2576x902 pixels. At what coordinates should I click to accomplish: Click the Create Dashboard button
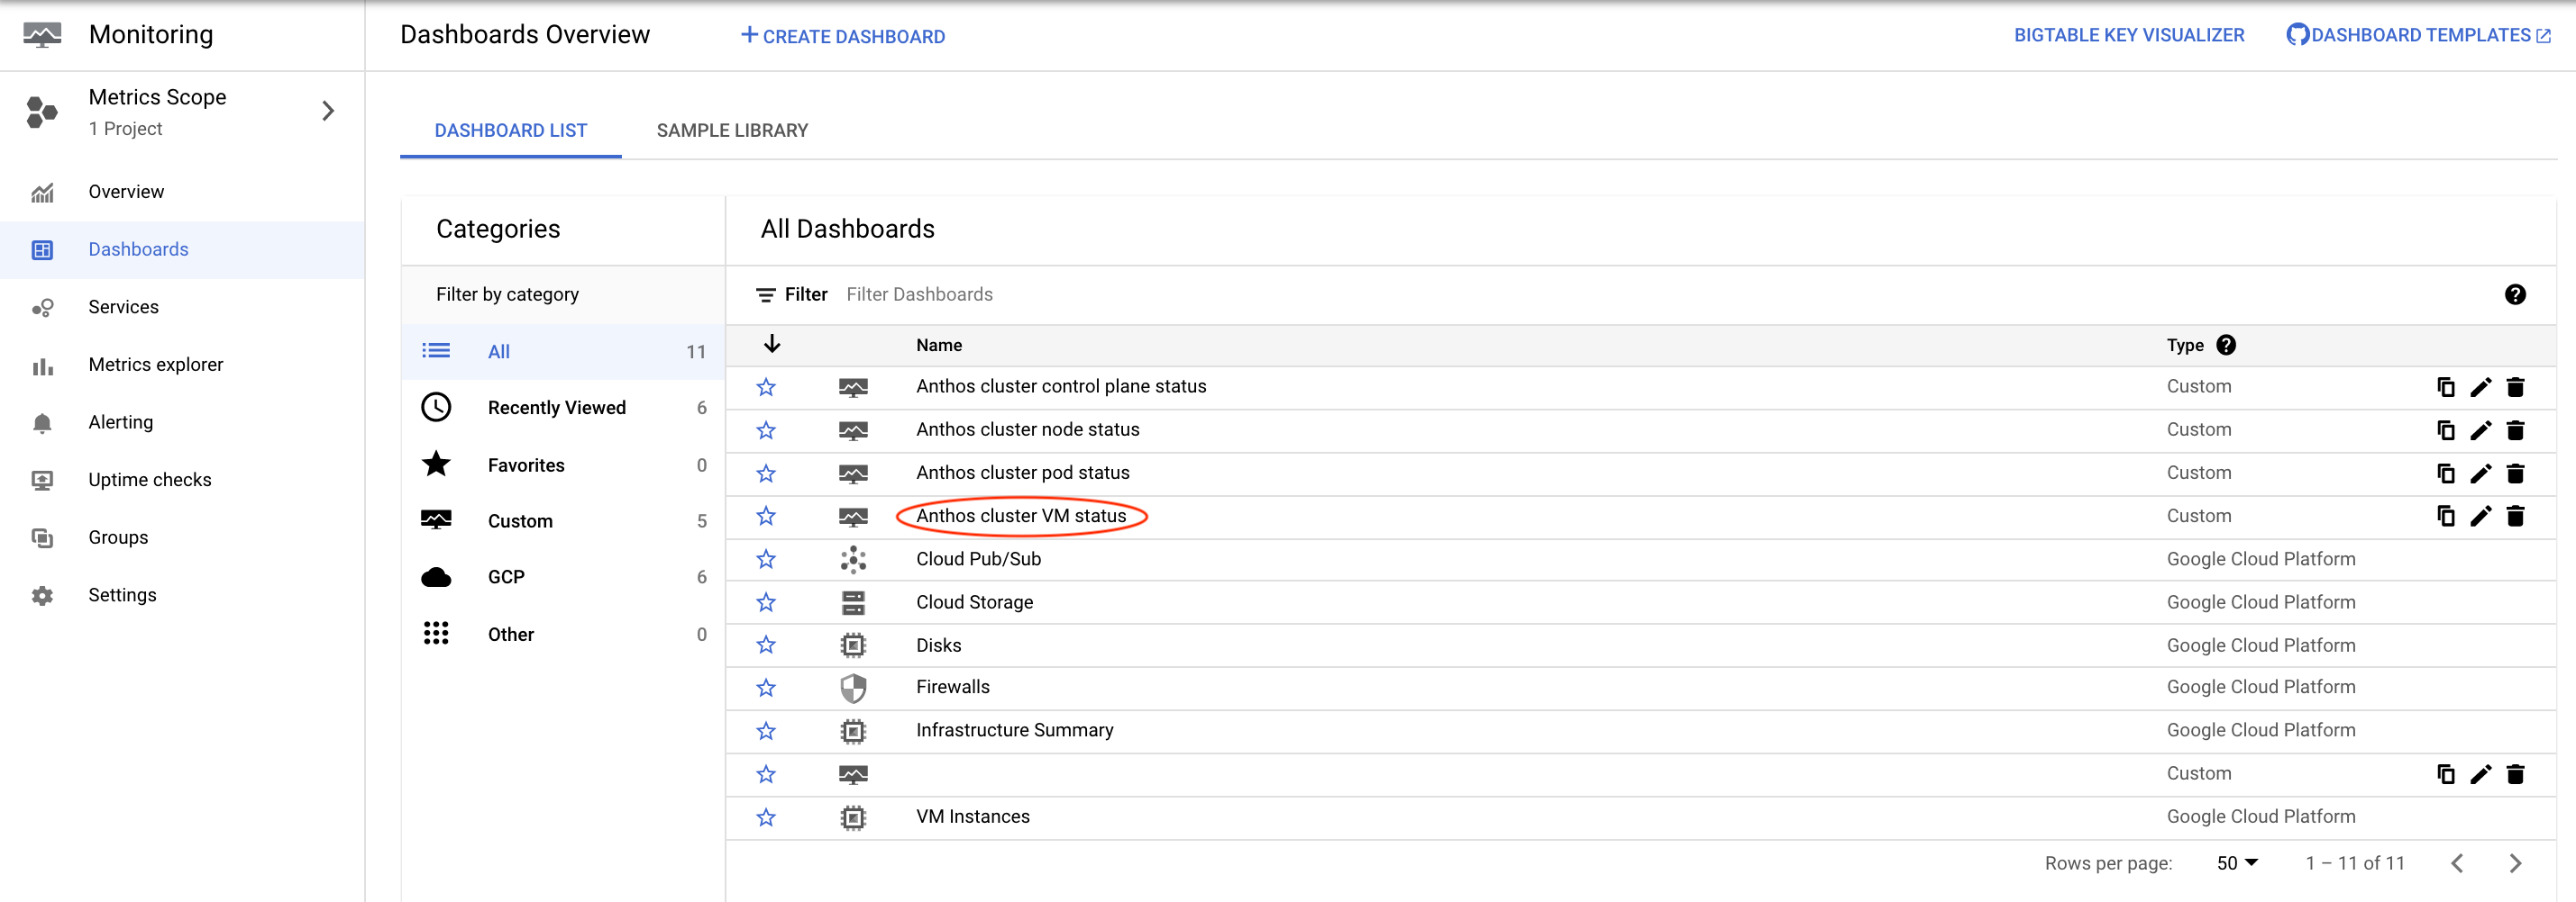tap(843, 36)
